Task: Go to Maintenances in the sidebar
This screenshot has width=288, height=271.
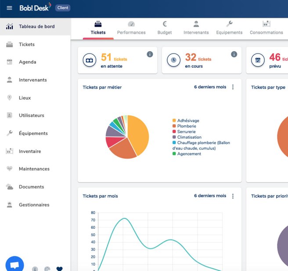Action: [34, 169]
